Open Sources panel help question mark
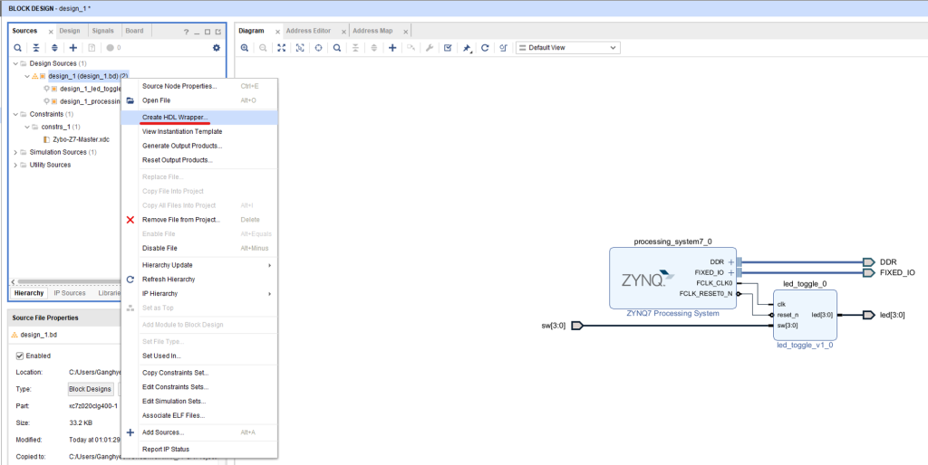This screenshot has height=465, width=928. tap(186, 32)
